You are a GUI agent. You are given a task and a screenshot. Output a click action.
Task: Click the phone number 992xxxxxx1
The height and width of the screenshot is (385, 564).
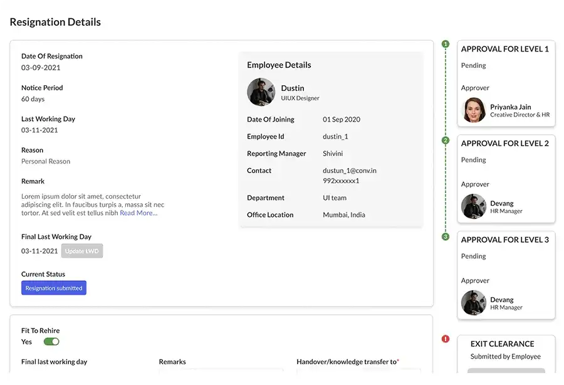(341, 181)
